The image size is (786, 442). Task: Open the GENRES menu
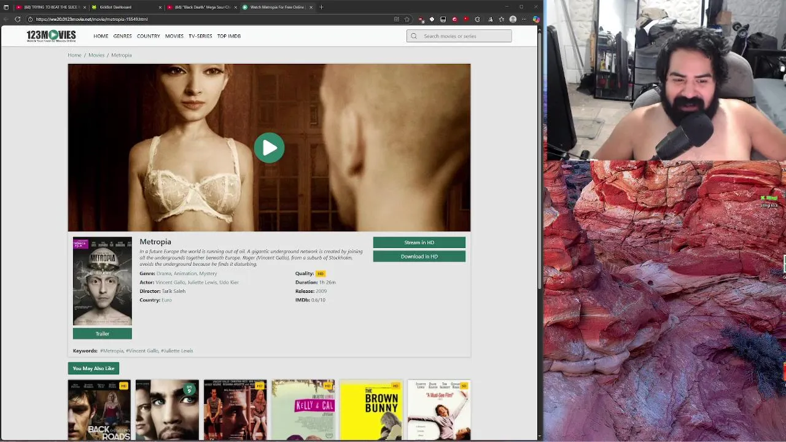point(122,36)
